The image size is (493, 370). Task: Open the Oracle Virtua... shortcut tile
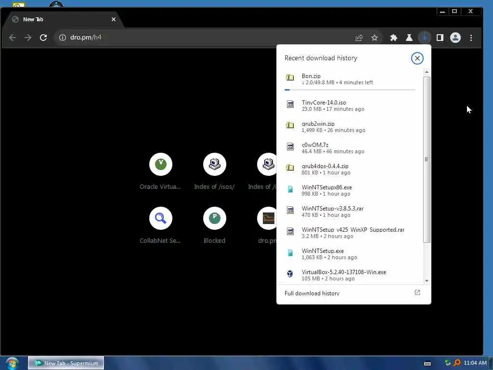[x=160, y=172]
